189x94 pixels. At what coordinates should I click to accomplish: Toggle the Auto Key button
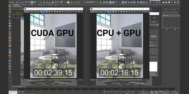pyautogui.click(x=156, y=92)
